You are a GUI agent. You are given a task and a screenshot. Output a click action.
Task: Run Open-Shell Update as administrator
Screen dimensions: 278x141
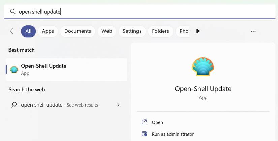click(173, 134)
